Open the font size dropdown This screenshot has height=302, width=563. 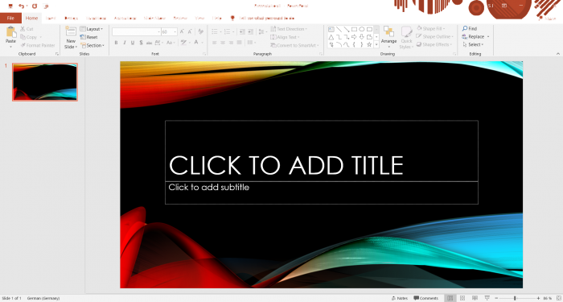coord(175,32)
